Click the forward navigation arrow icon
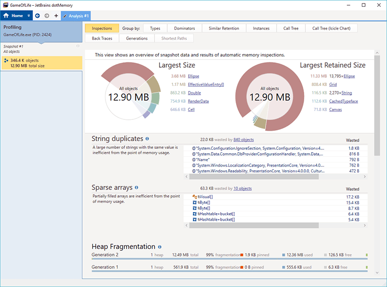 click(x=47, y=15)
